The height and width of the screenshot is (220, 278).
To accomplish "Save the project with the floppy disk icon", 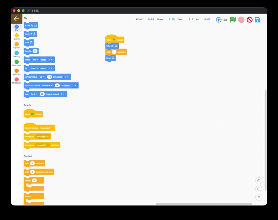I will point(257,20).
